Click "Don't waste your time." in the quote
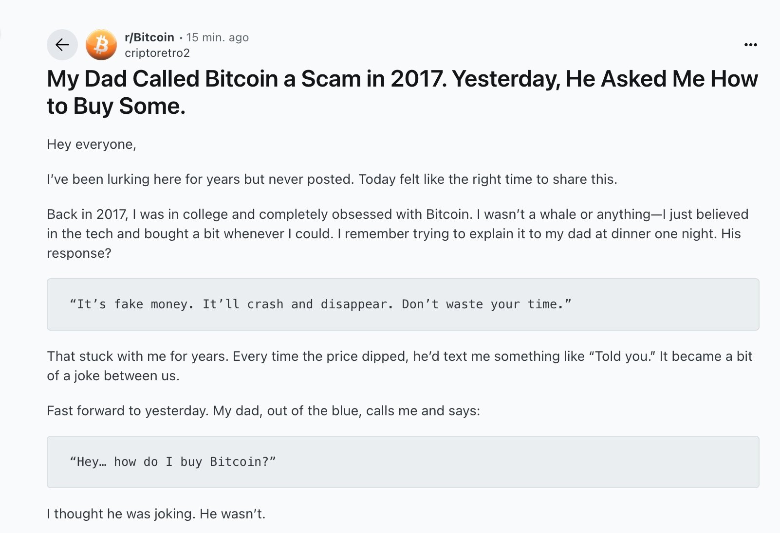This screenshot has height=533, width=780. click(486, 304)
